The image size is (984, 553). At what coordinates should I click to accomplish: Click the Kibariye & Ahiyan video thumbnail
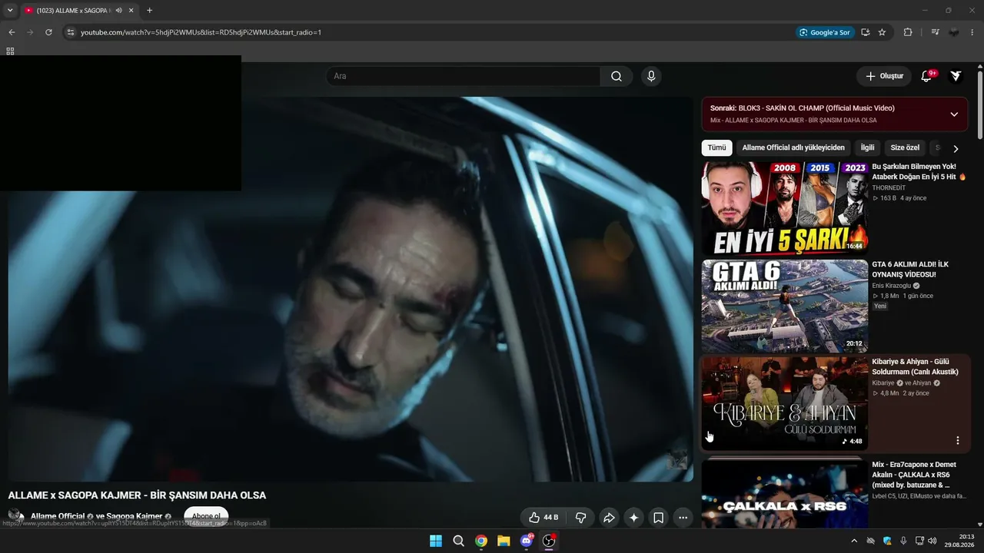tap(785, 403)
